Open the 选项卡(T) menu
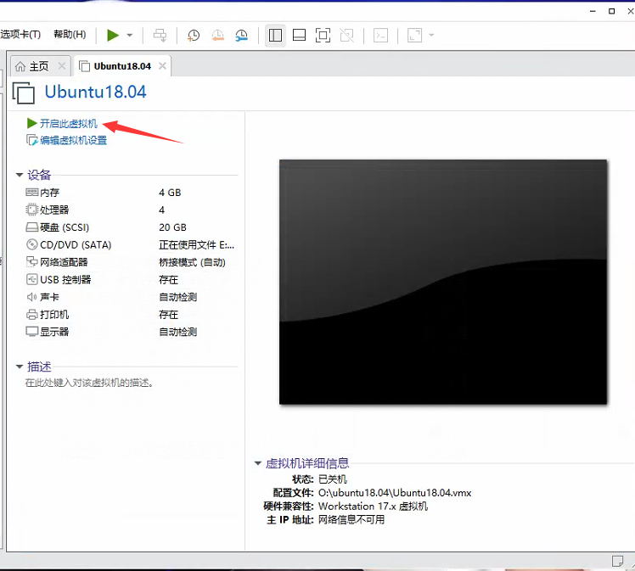The width and height of the screenshot is (635, 571). click(20, 35)
